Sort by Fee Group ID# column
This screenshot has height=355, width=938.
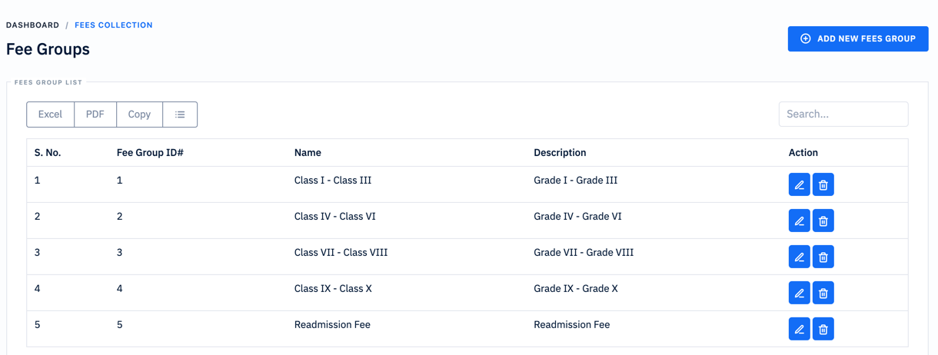150,153
